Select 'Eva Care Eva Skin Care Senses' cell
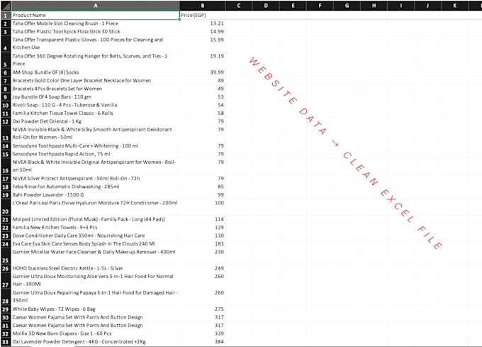Viewport: 482px width, 347px height. pyautogui.click(x=95, y=243)
